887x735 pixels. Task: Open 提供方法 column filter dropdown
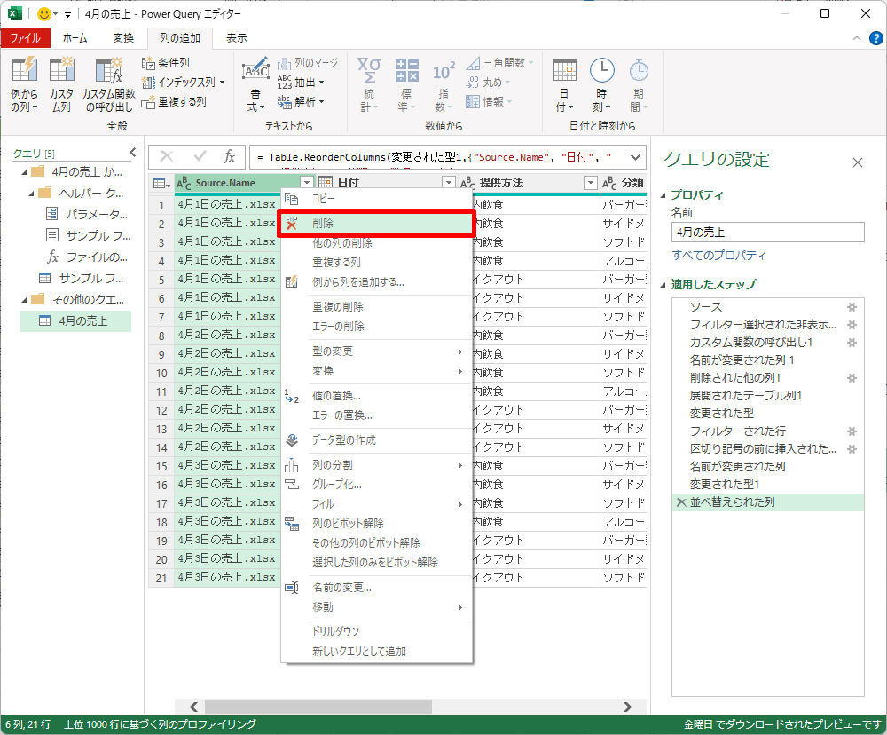(x=591, y=183)
